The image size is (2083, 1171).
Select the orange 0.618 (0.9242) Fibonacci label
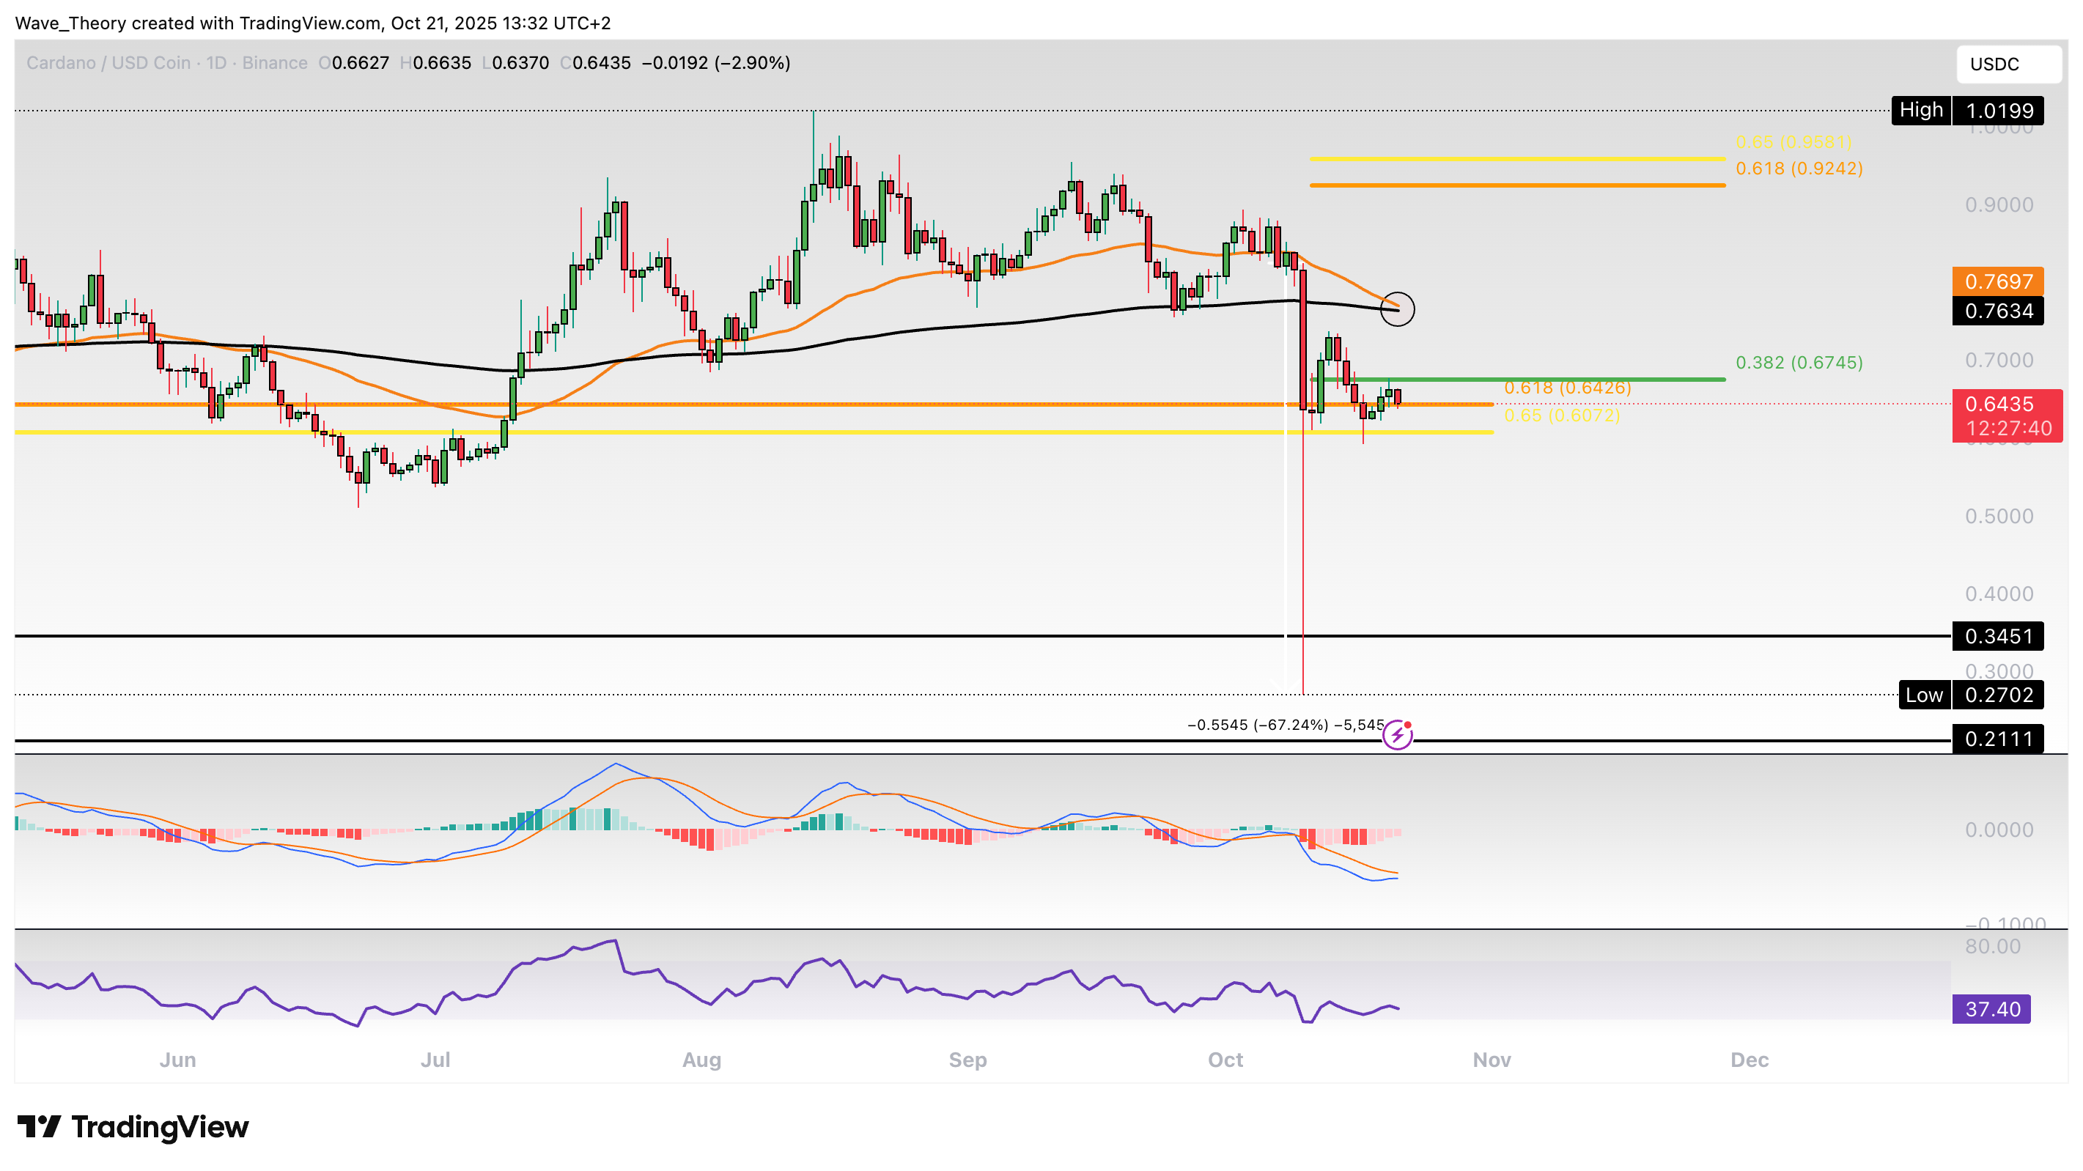pos(1799,169)
